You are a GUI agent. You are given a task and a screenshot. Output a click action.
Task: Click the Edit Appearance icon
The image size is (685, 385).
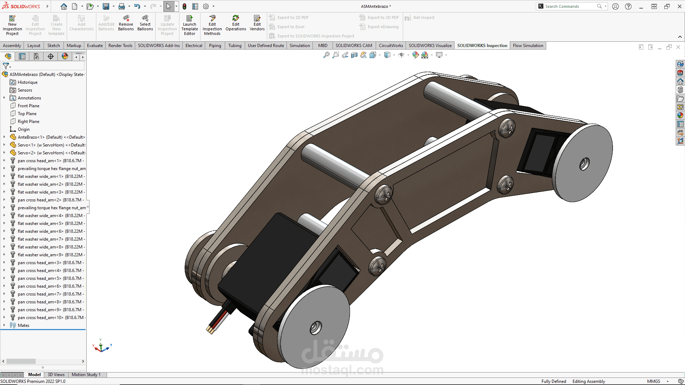(415, 55)
